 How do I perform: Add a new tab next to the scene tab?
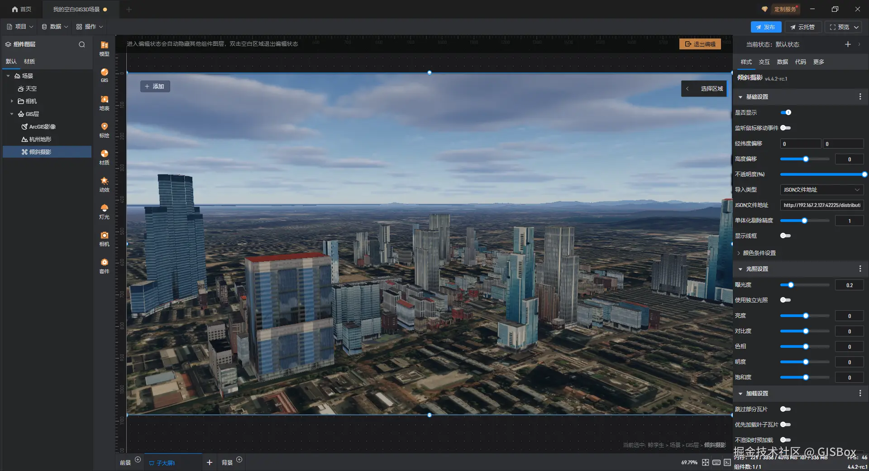coord(129,9)
